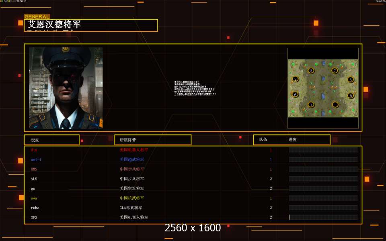Select start position 7 on the minimap
The image size is (386, 241).
[335, 71]
